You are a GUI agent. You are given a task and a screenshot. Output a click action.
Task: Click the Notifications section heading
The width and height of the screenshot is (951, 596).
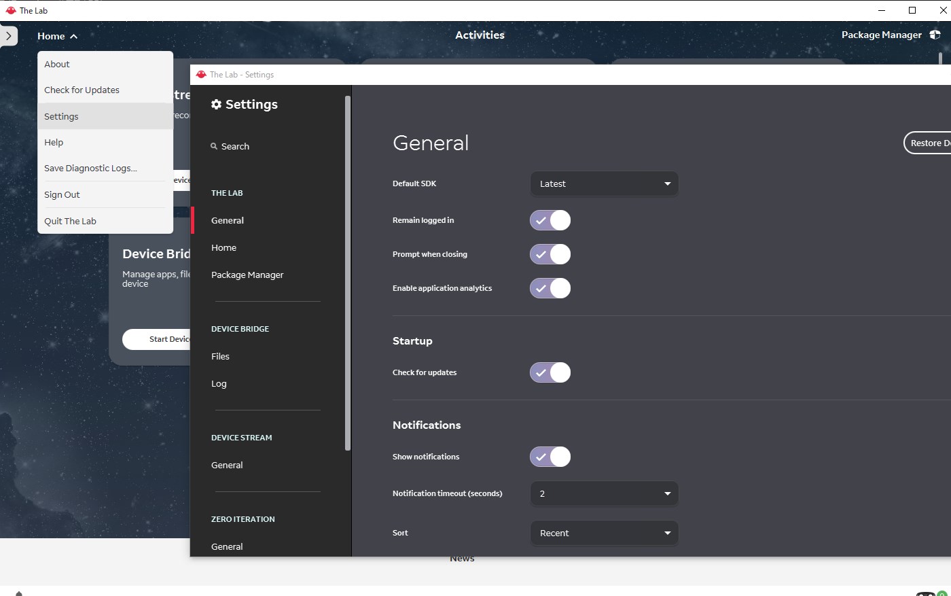[427, 425]
